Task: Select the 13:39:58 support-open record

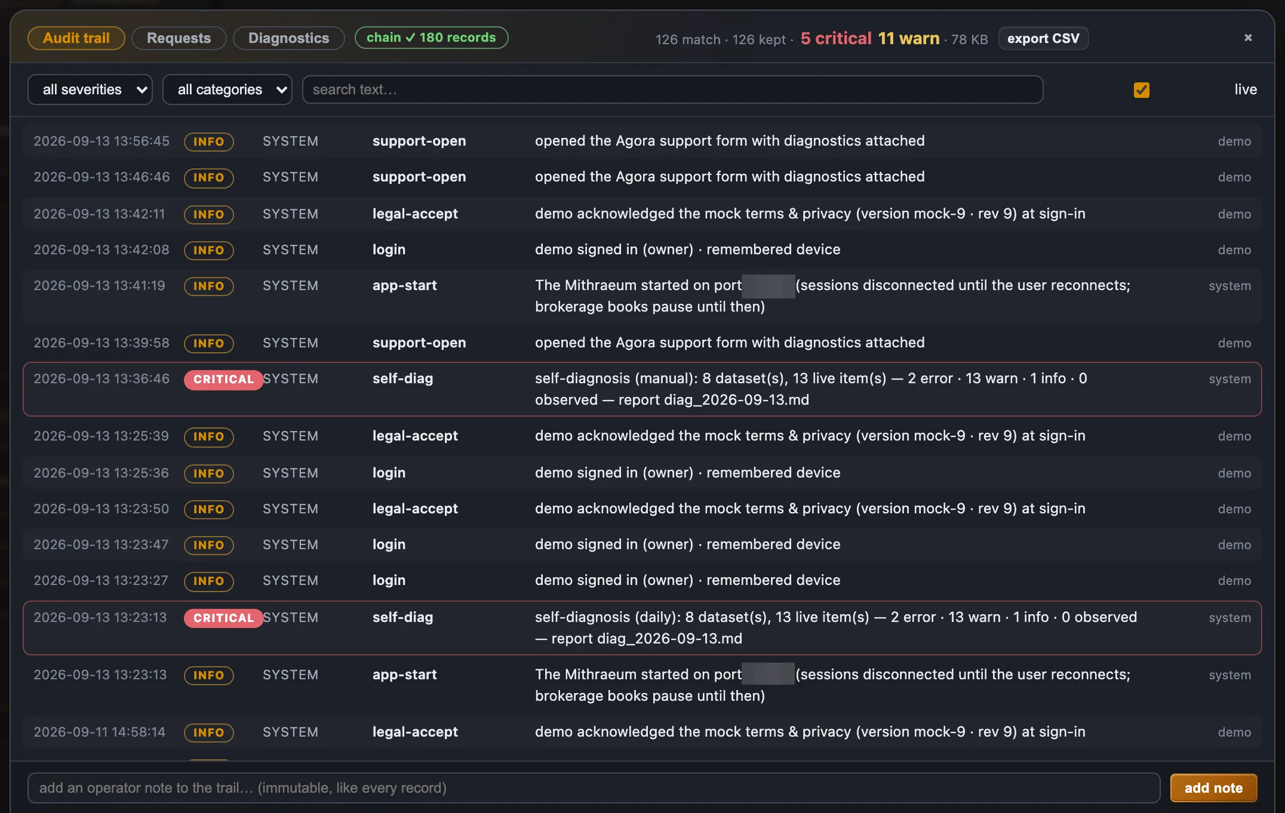Action: click(642, 343)
